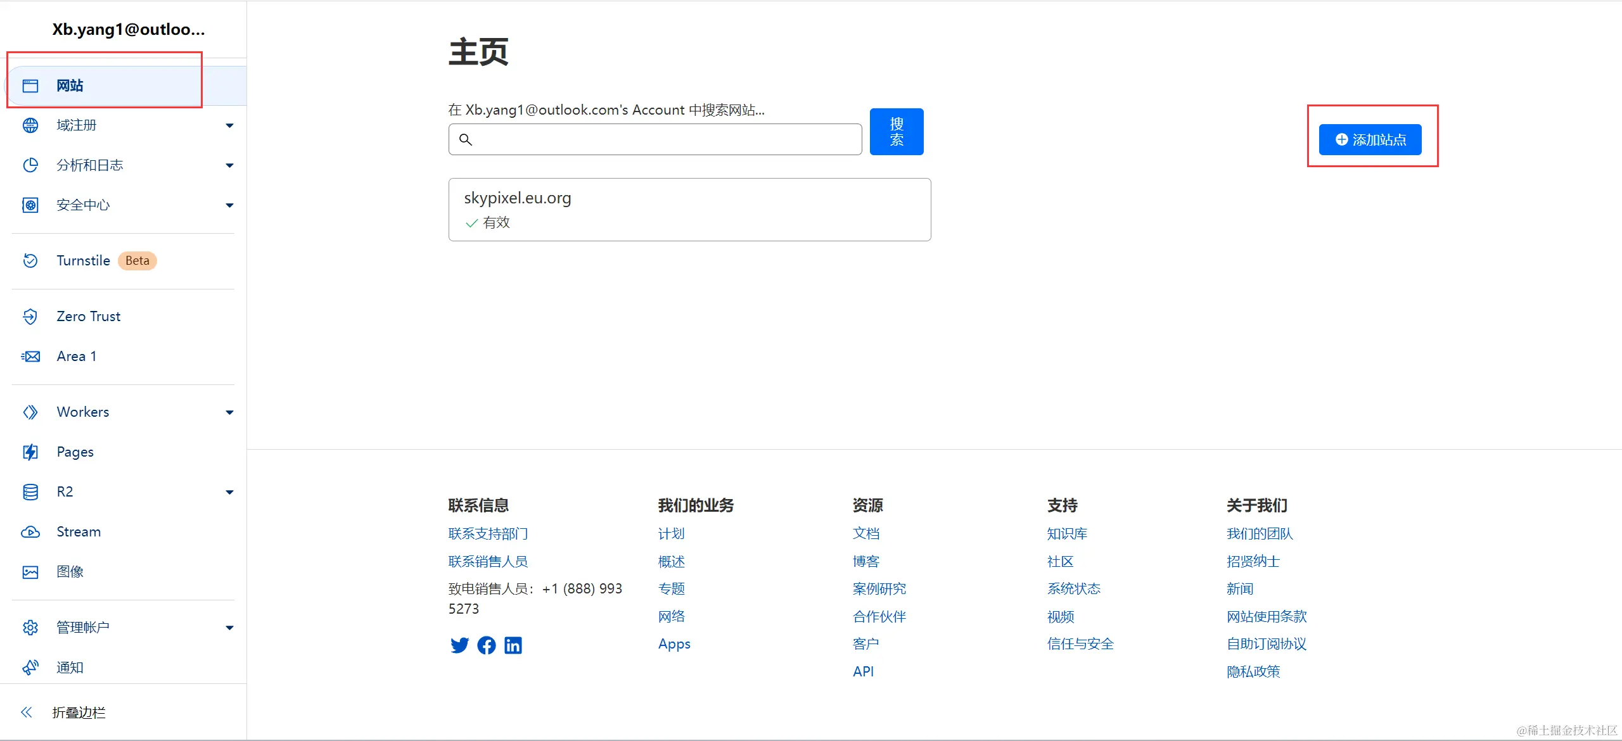Click the site search input field
This screenshot has height=741, width=1622.
tap(654, 139)
